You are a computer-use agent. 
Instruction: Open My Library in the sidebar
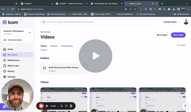point(18,55)
